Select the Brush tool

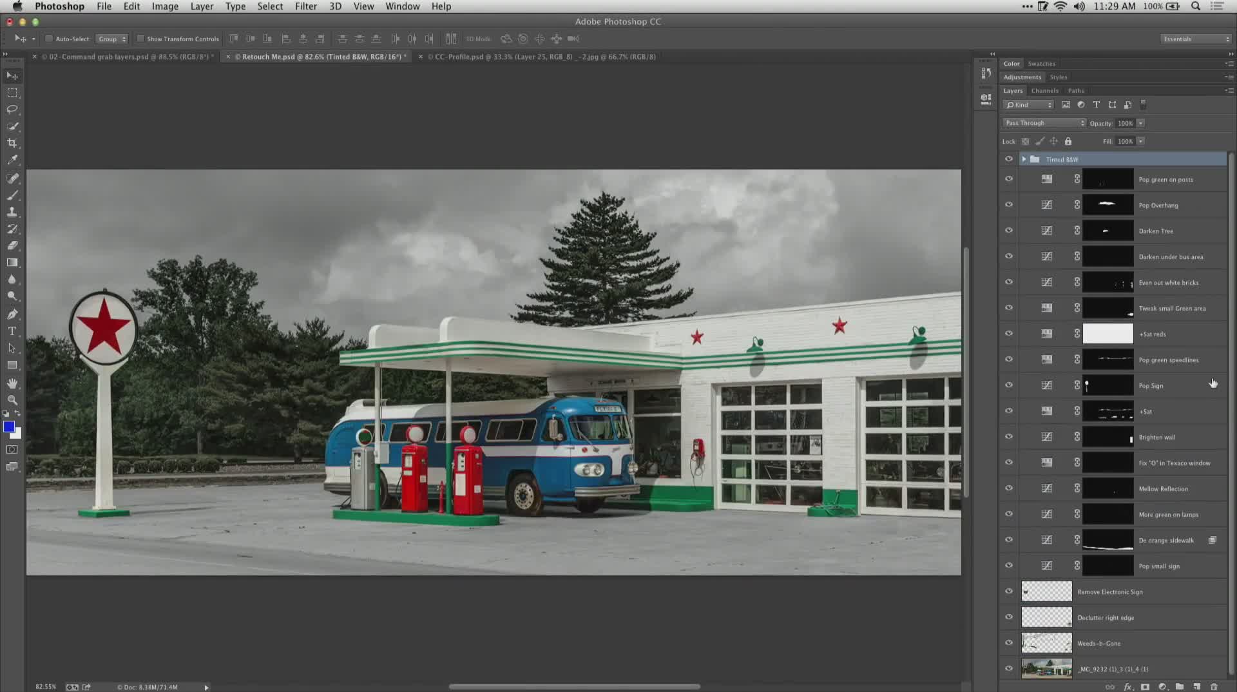coord(12,195)
